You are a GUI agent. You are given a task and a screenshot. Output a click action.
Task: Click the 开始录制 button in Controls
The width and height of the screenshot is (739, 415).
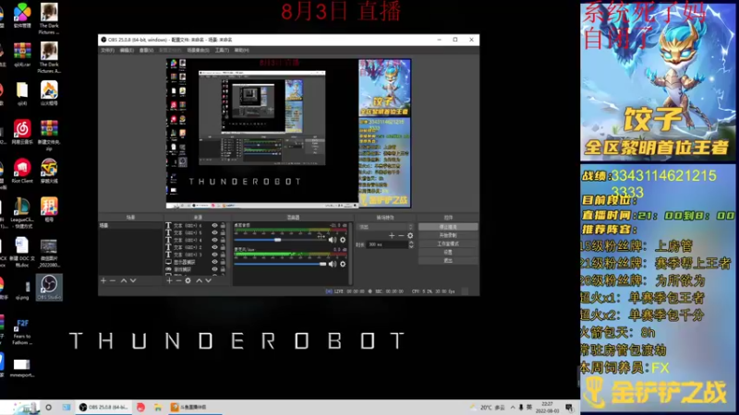point(448,235)
